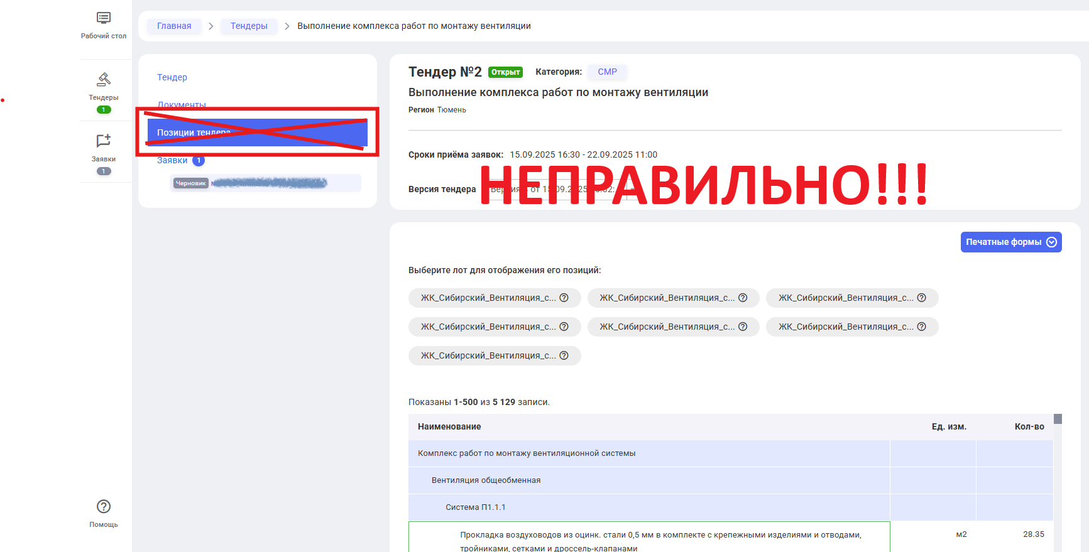Switch to the Тендер section in side menu
Image resolution: width=1089 pixels, height=552 pixels.
pos(172,77)
